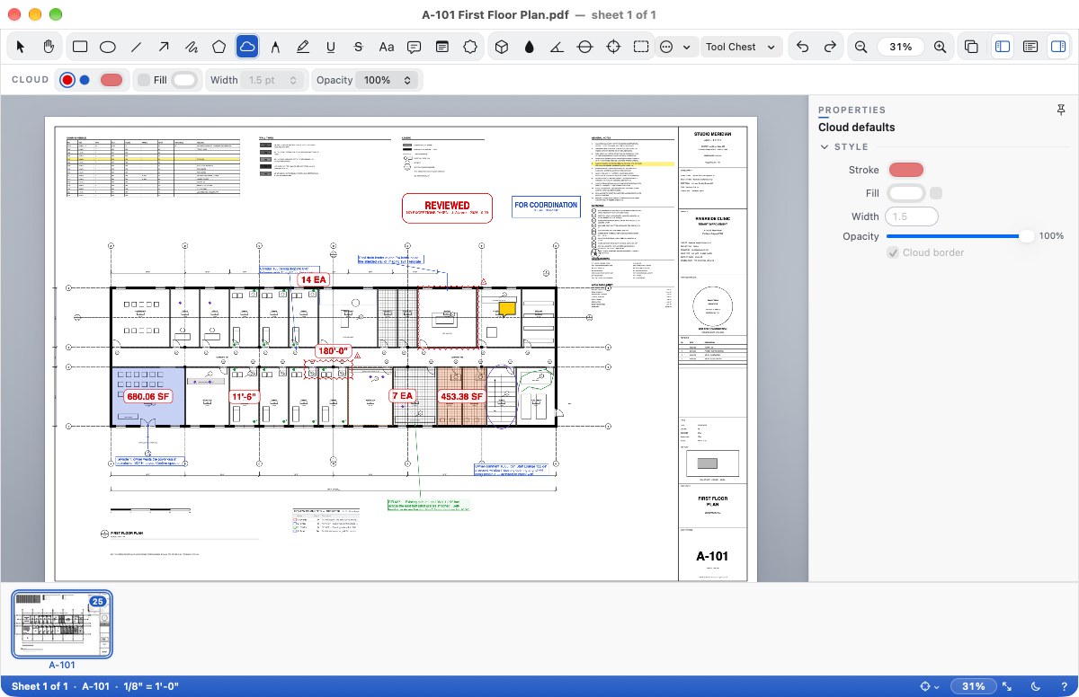Image resolution: width=1079 pixels, height=697 pixels.
Task: Adjust the Width 1.5 pt stepper
Action: tap(293, 80)
